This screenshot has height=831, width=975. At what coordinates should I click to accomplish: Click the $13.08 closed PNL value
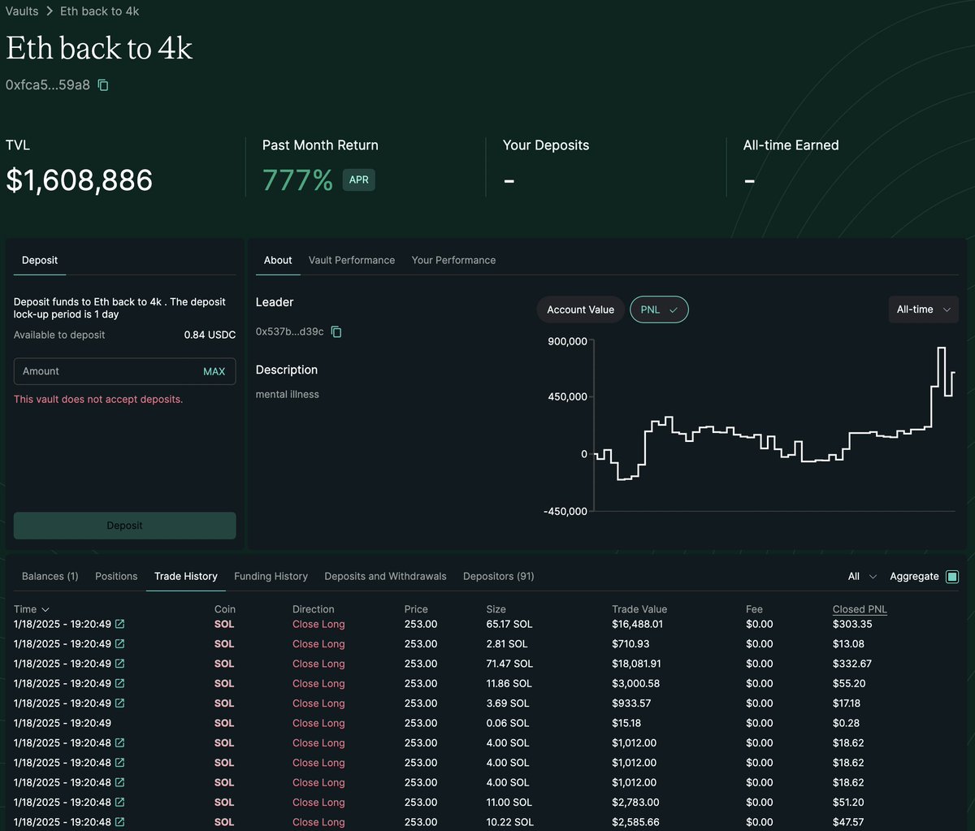848,643
